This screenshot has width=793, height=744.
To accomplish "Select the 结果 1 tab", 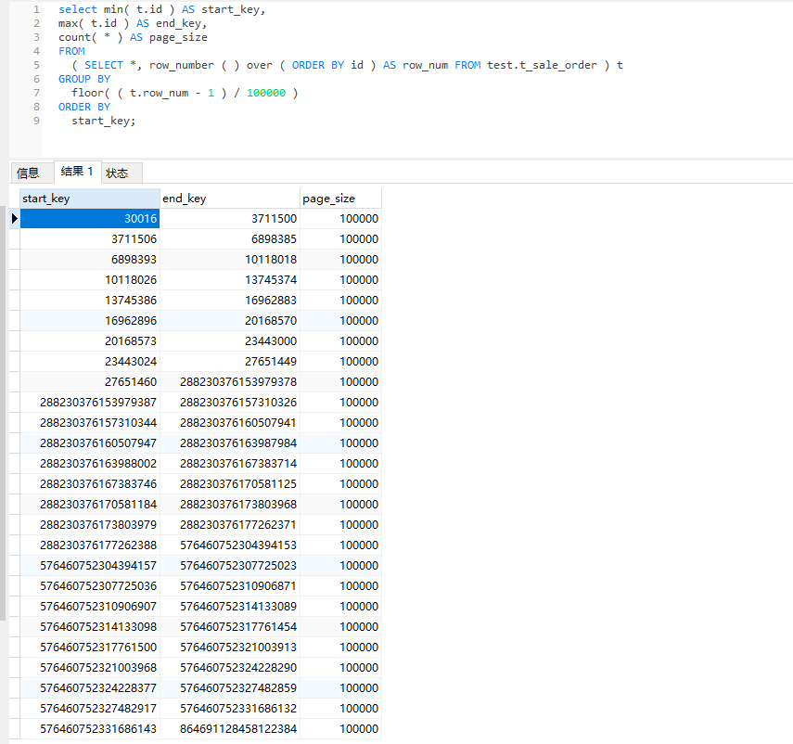I will tap(77, 172).
